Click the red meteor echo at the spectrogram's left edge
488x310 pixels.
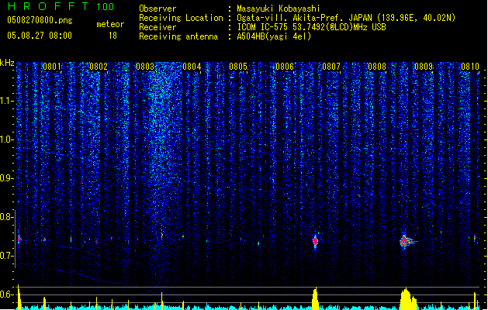pos(19,239)
